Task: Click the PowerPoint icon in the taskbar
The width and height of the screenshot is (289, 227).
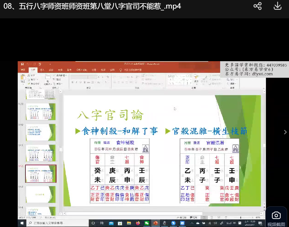Action: click(x=155, y=223)
